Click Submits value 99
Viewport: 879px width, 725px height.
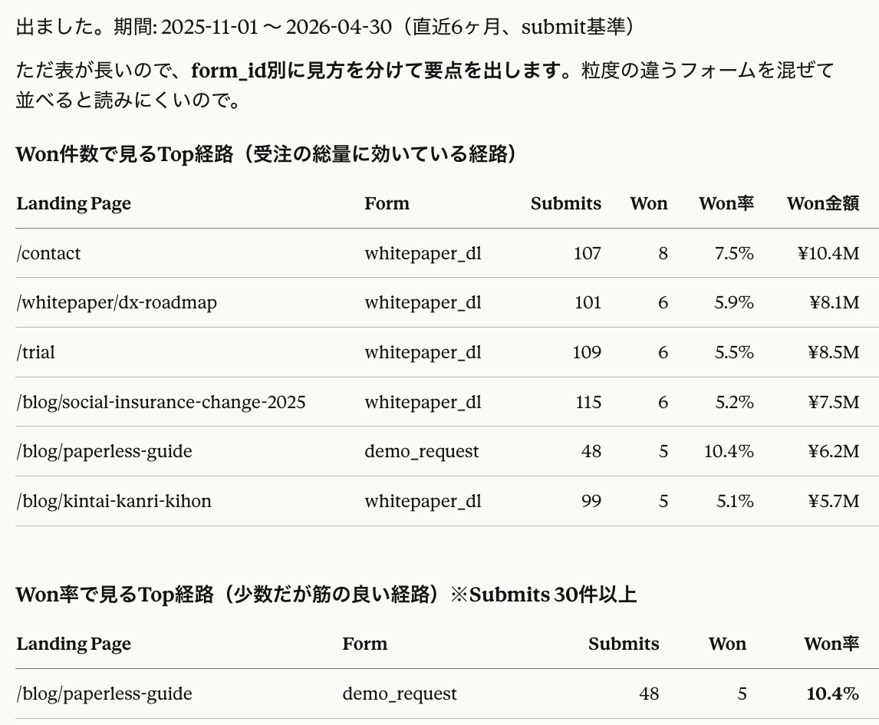pos(591,501)
